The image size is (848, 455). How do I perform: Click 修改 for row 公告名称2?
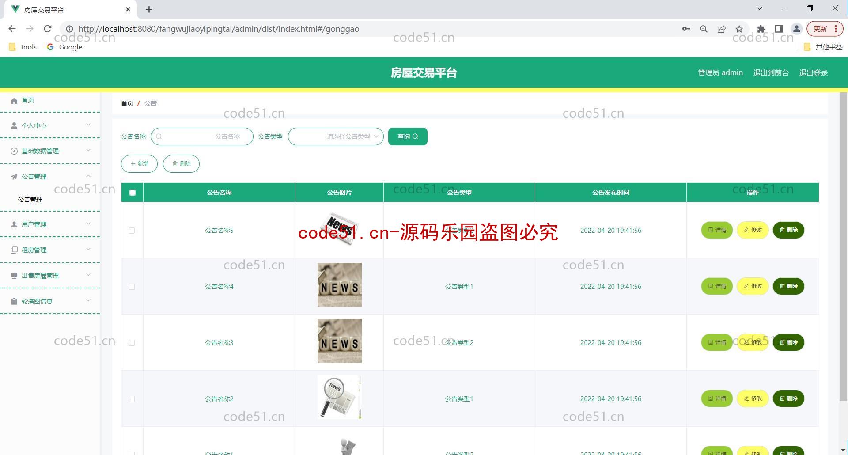click(x=753, y=398)
